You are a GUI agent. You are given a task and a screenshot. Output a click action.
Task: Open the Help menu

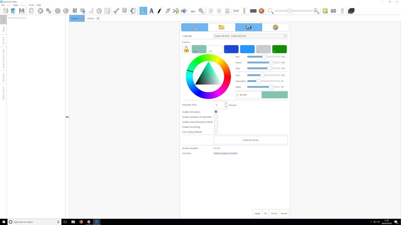(x=39, y=5)
